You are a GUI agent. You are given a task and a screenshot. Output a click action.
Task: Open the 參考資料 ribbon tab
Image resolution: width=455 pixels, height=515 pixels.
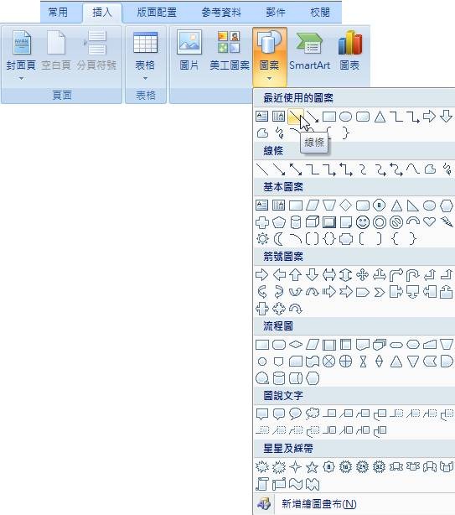(x=221, y=13)
